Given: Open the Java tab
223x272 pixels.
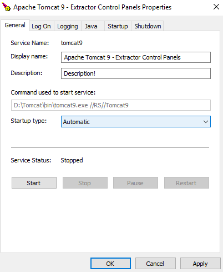Looking at the screenshot, I should click(91, 26).
